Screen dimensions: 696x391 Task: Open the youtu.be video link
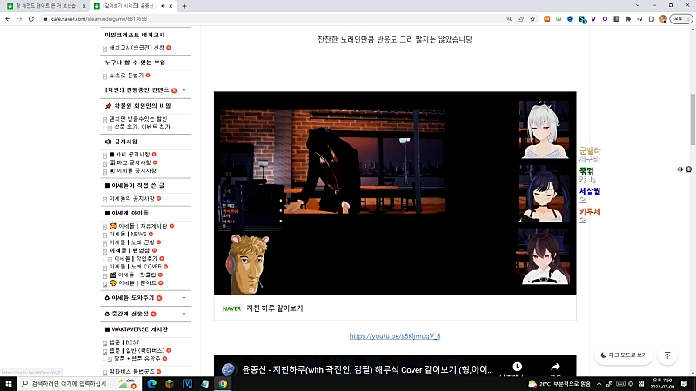point(395,336)
